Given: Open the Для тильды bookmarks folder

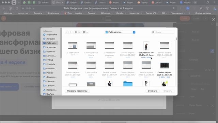Looking at the screenshot, I should tap(54, 13).
